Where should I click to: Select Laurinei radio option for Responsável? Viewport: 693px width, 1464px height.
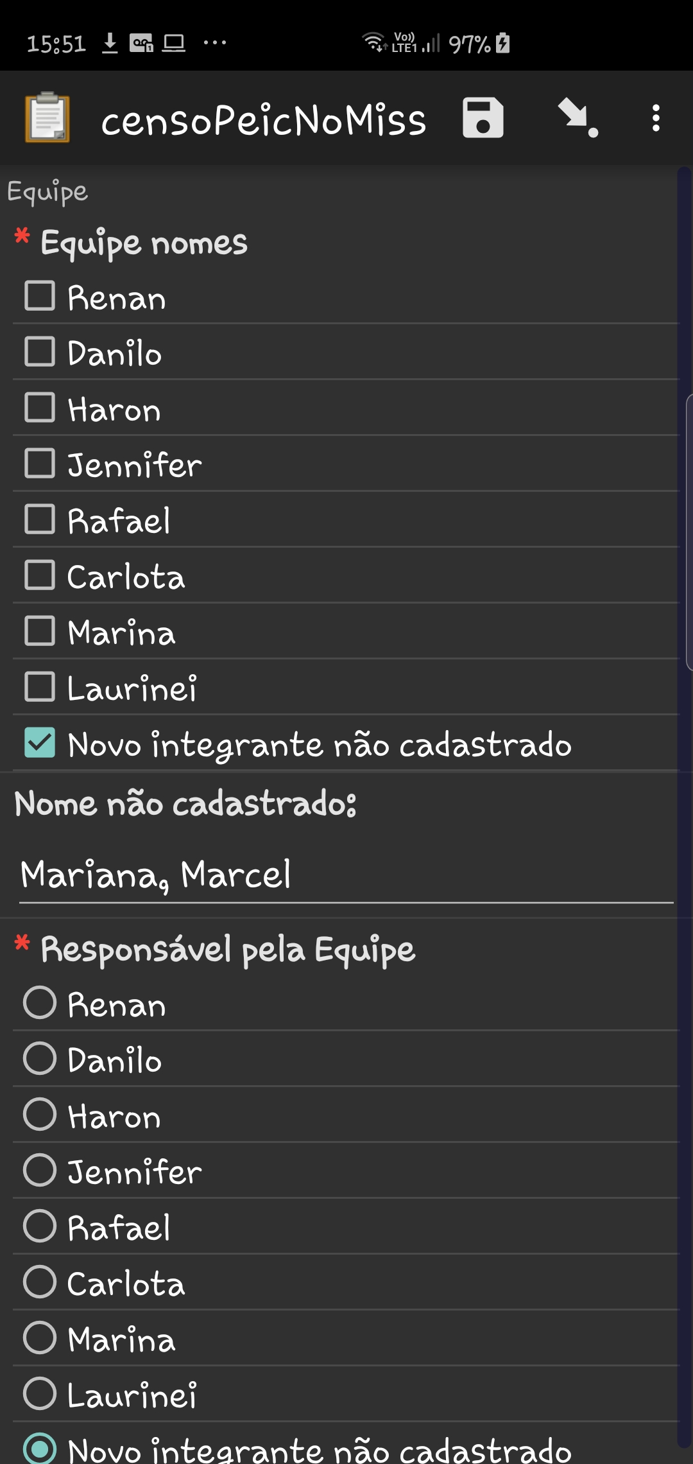click(40, 1393)
